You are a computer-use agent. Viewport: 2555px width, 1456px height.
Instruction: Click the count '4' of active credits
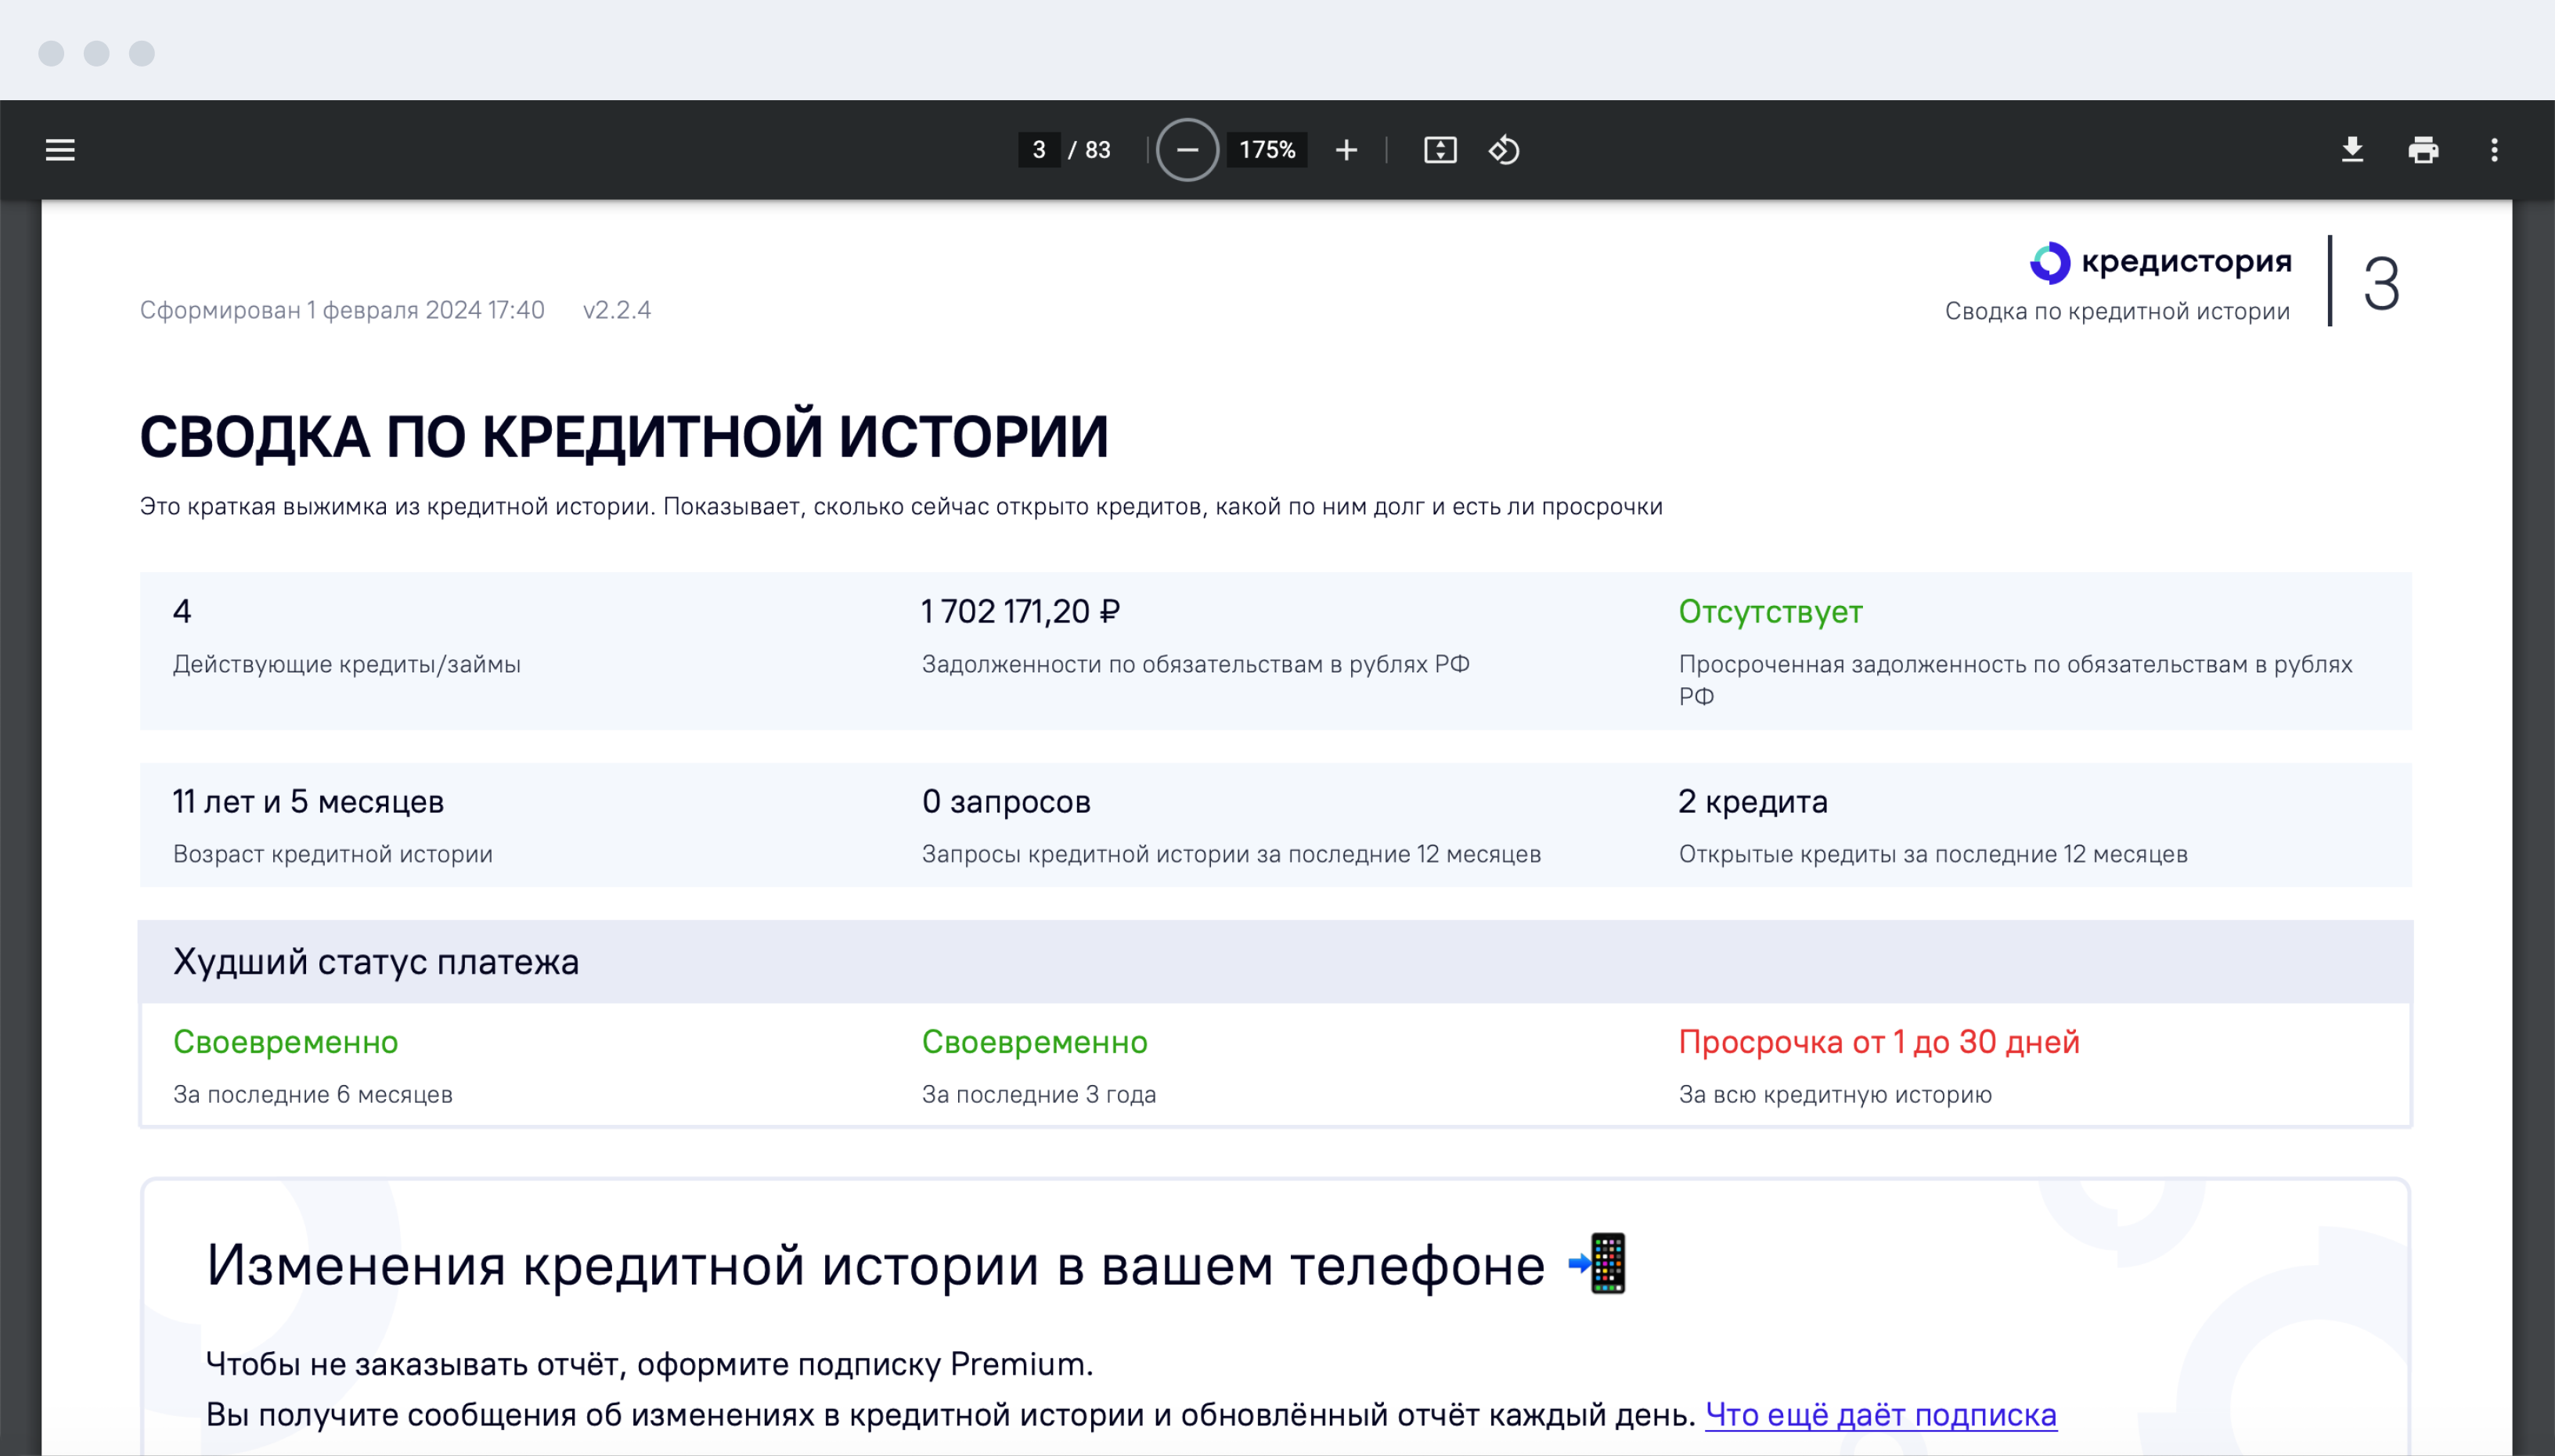point(181,611)
